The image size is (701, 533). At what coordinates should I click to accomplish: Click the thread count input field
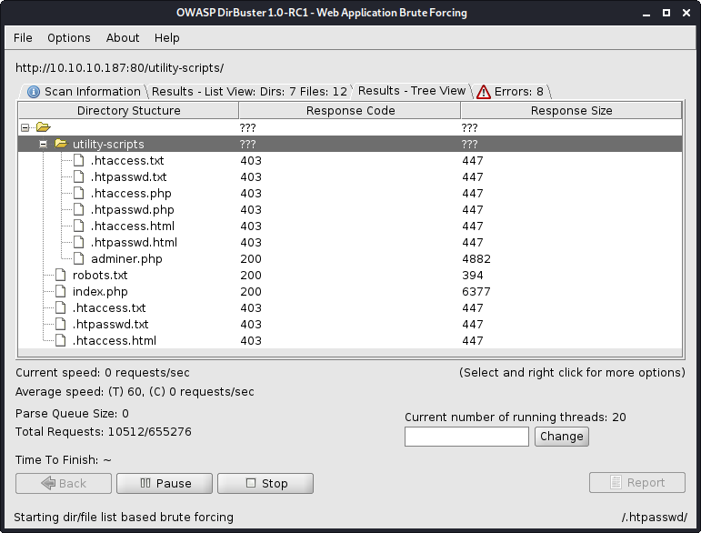coord(466,437)
